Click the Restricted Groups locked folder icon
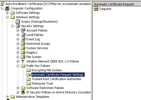 click(x=23, y=44)
